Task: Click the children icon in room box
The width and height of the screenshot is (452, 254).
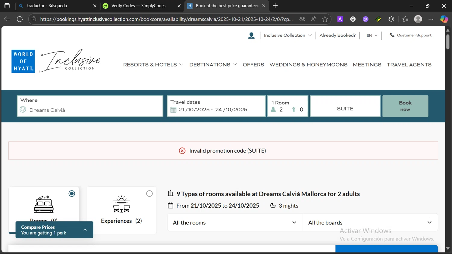Action: 293,110
